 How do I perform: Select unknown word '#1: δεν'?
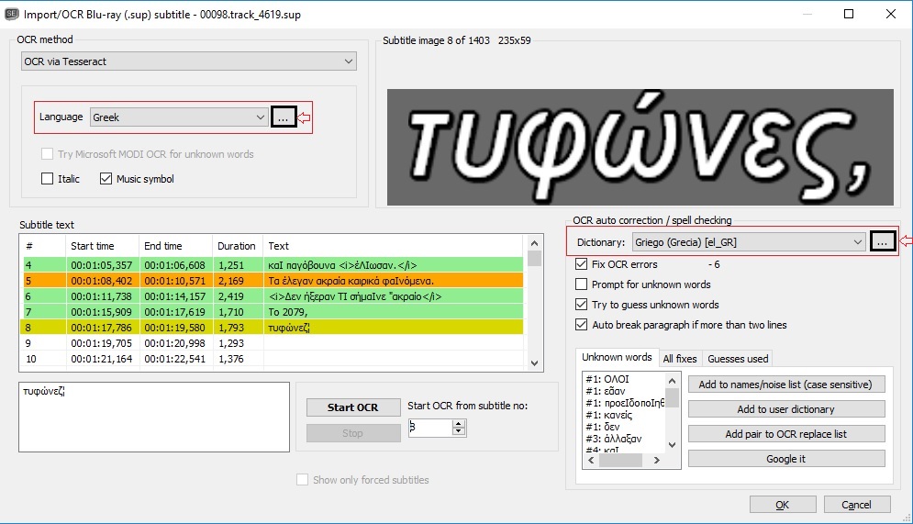click(x=603, y=427)
